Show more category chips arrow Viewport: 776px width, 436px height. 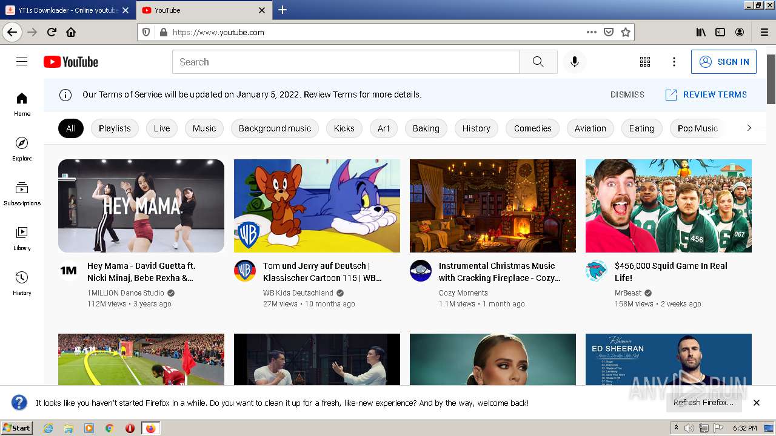749,128
